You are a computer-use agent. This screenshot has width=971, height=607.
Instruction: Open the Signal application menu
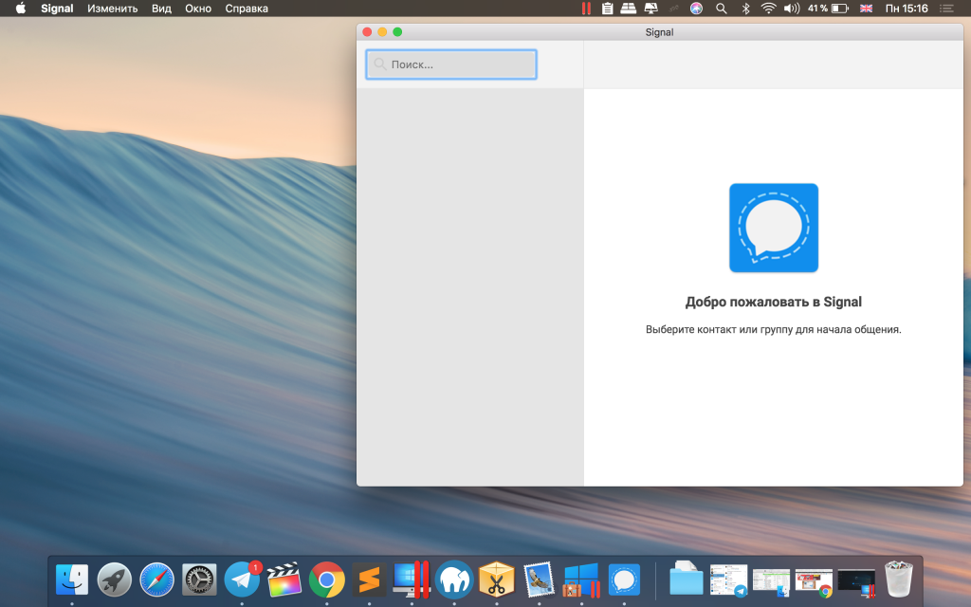57,9
